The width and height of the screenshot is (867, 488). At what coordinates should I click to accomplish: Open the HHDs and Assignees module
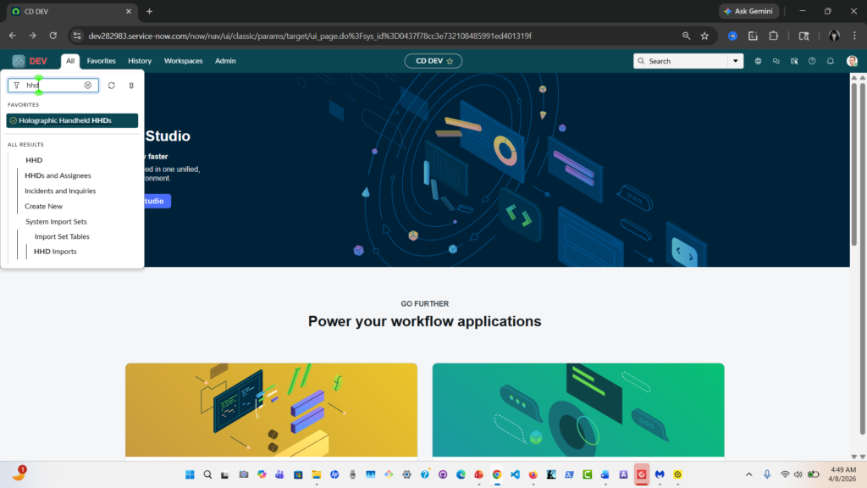[x=58, y=175]
